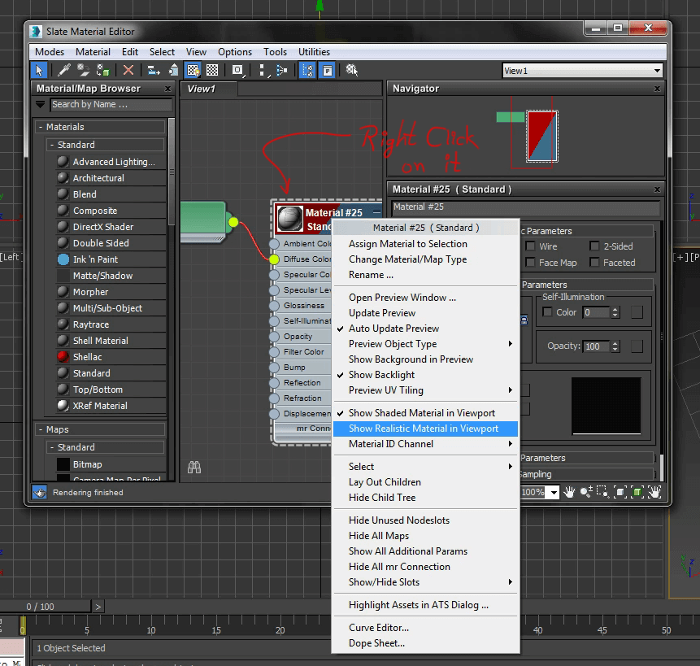Viewport: 700px width, 666px height.
Task: Expand Material ID Channel submenu
Action: [426, 444]
